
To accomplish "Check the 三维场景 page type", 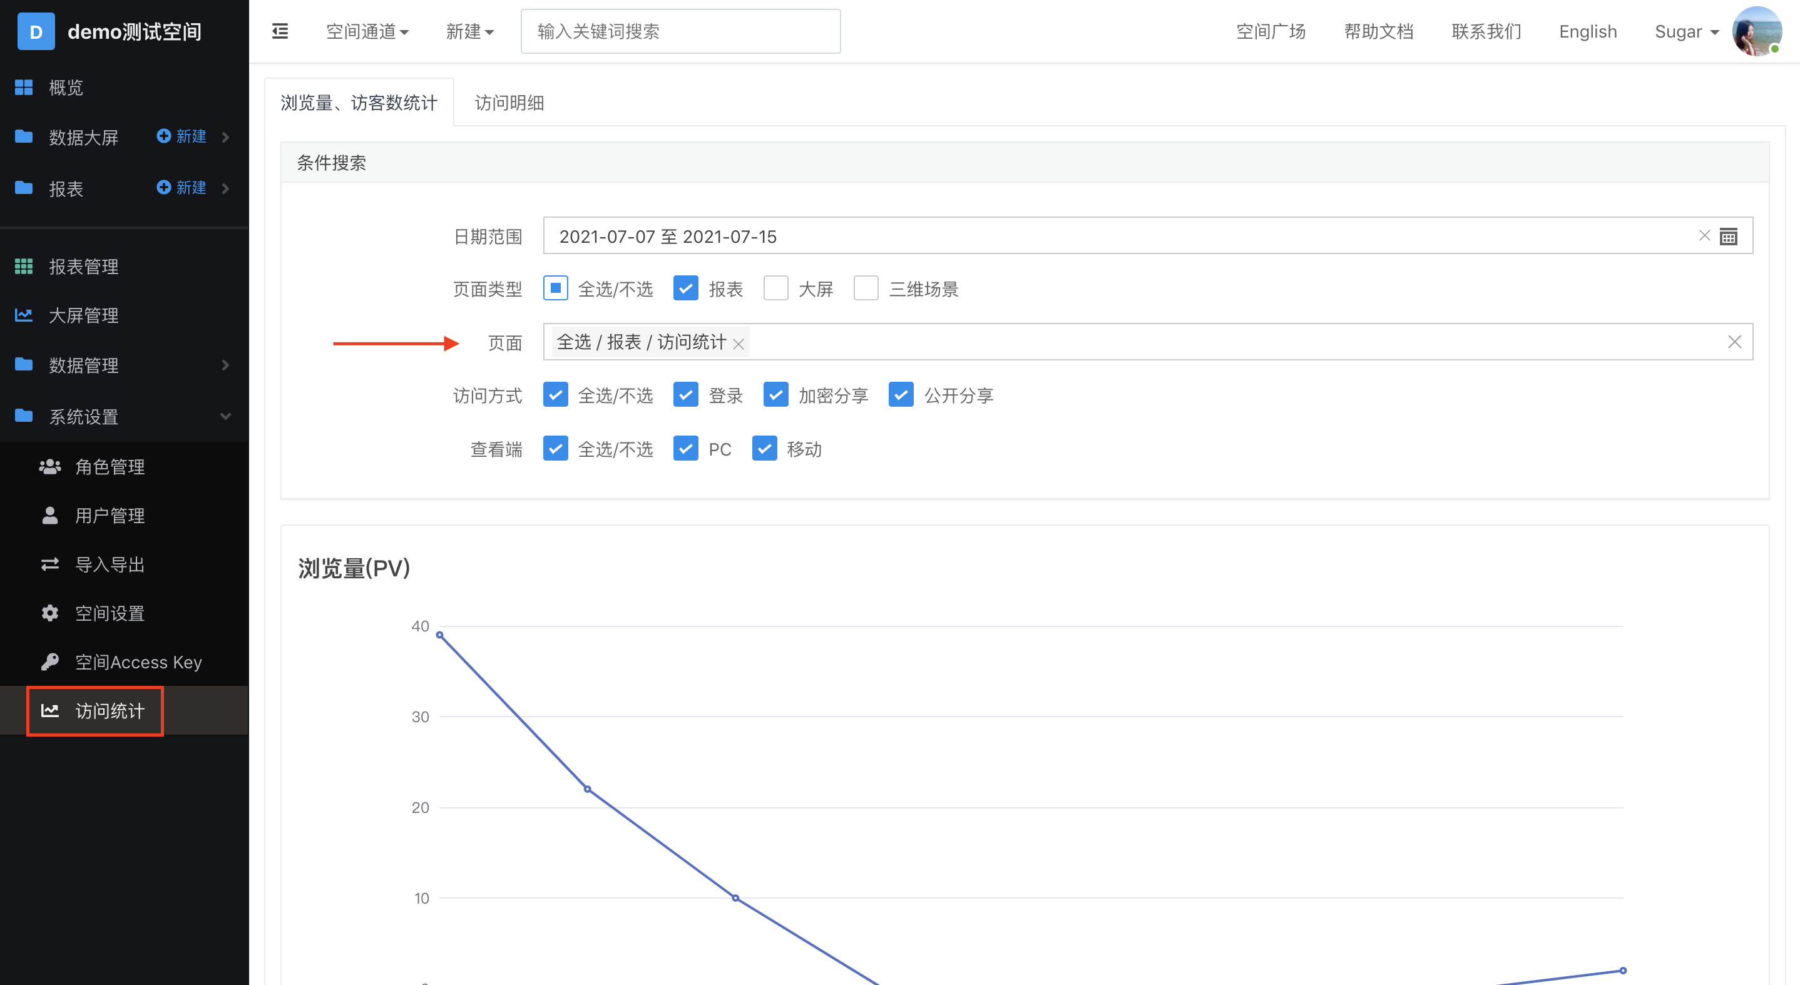I will [866, 288].
